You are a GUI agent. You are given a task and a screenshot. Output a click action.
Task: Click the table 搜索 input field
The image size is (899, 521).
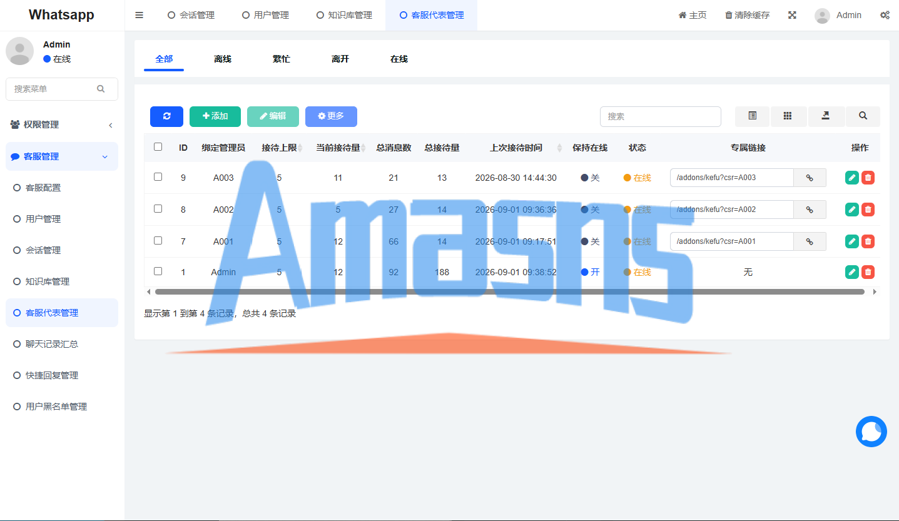(x=661, y=116)
